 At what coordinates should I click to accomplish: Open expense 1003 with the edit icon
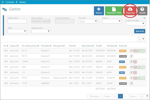pos(131,67)
